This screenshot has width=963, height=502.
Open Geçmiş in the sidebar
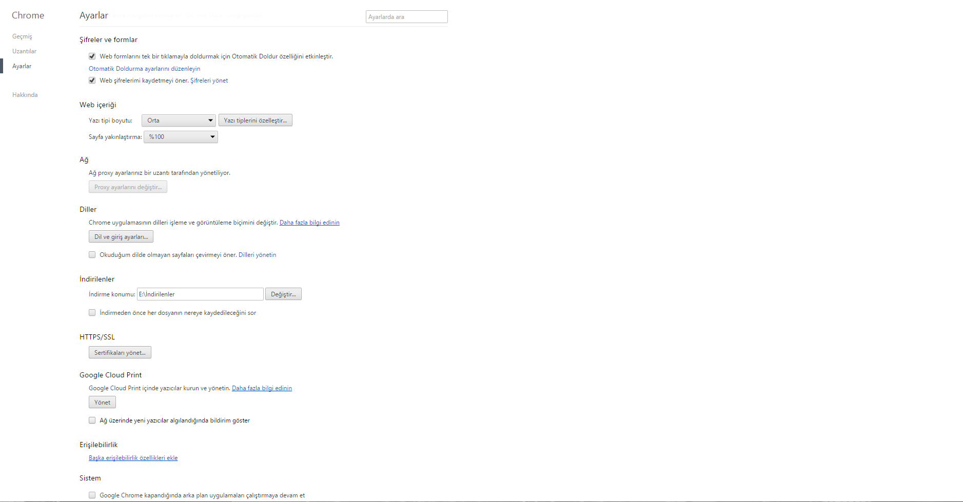click(22, 36)
